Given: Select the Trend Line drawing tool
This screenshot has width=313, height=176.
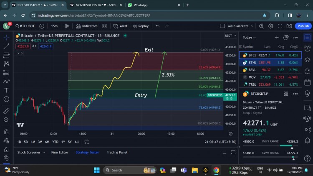Looking at the screenshot, I should (x=6, y=46).
